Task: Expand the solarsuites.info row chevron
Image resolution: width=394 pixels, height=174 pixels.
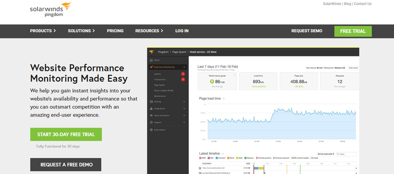Action: tap(356, 168)
